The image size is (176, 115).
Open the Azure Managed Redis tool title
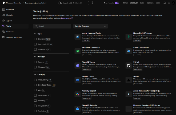click(91, 33)
